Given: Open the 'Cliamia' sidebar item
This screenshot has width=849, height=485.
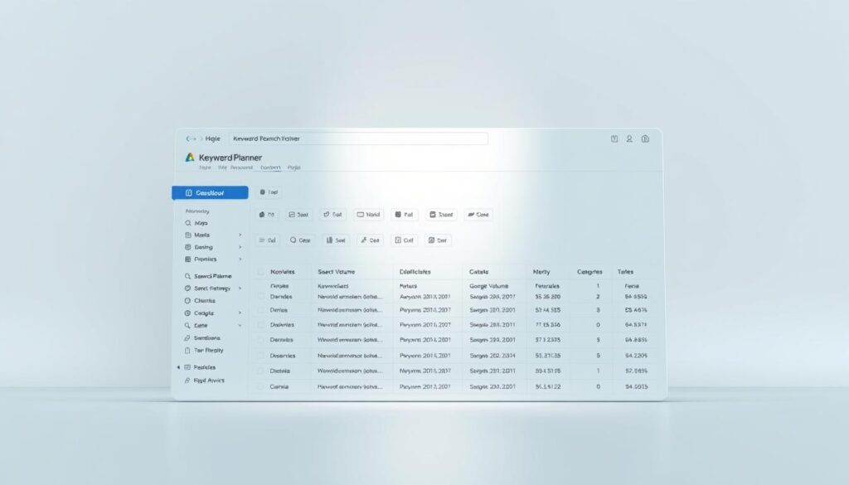Looking at the screenshot, I should point(200,300).
